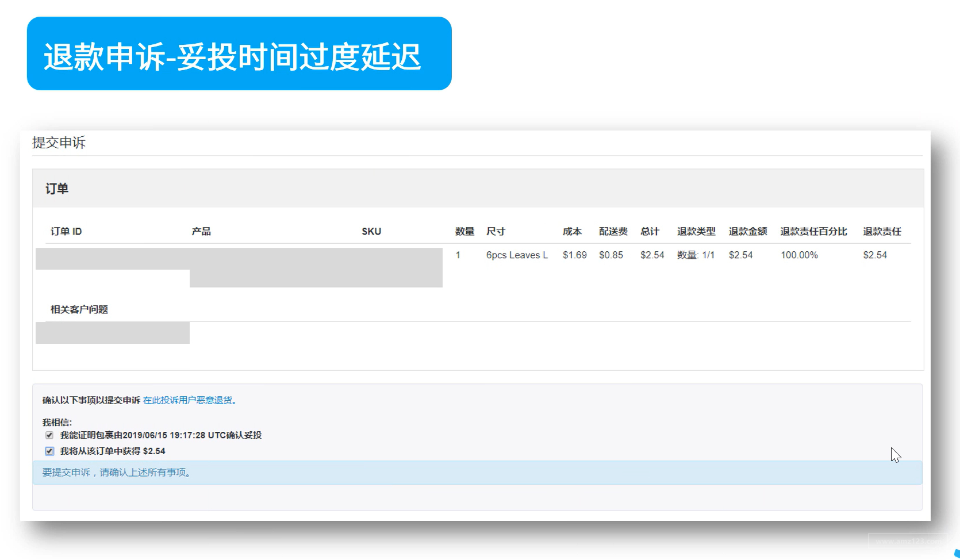The width and height of the screenshot is (960, 560).
Task: Click the 提交申诉 page heading
Action: point(59,143)
